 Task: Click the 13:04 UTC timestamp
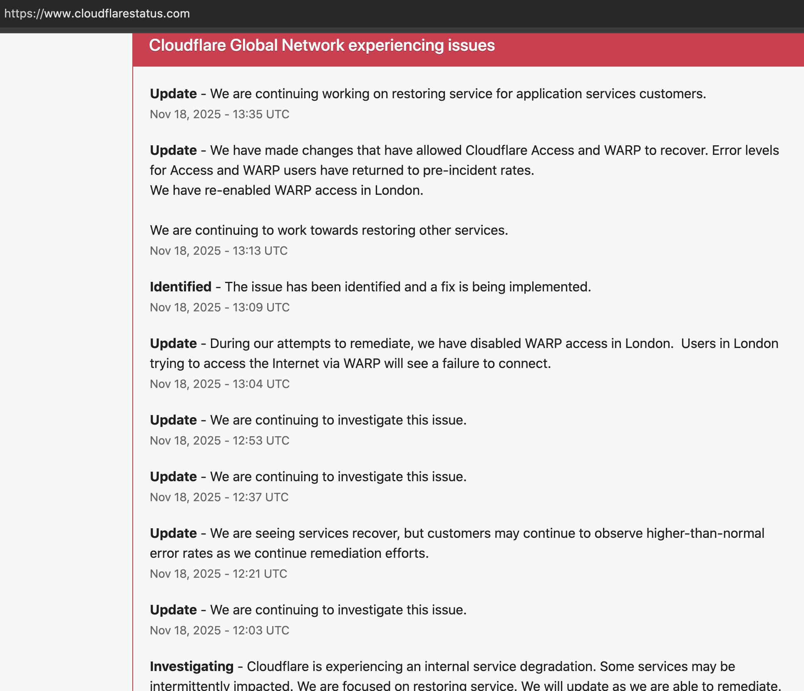coord(219,384)
